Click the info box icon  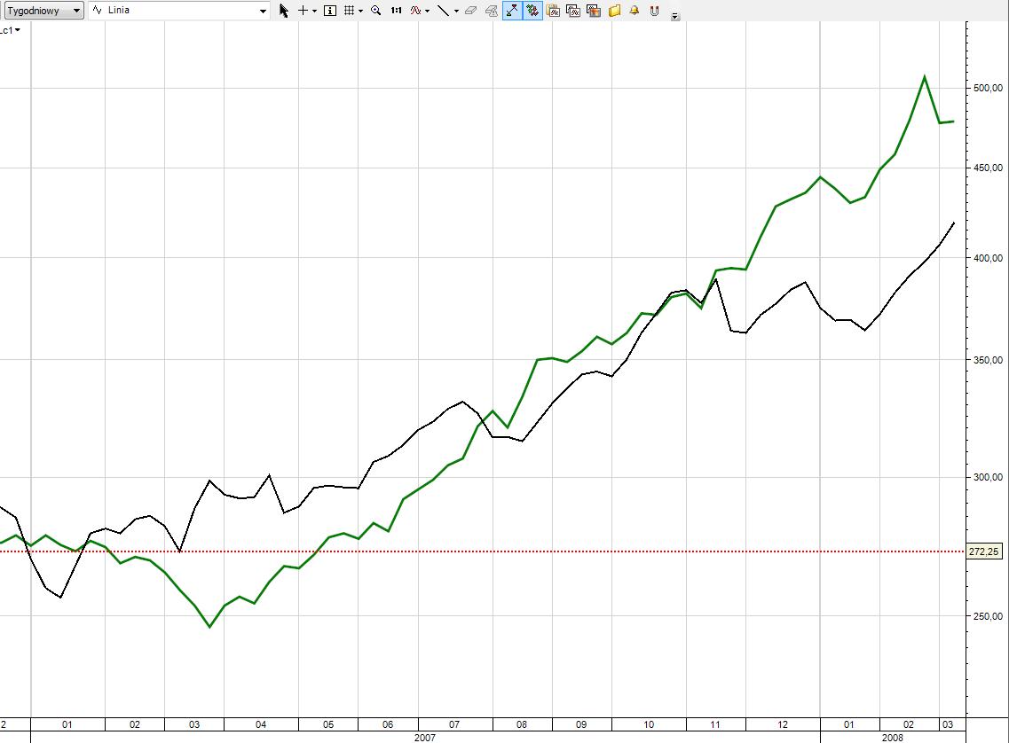point(330,11)
